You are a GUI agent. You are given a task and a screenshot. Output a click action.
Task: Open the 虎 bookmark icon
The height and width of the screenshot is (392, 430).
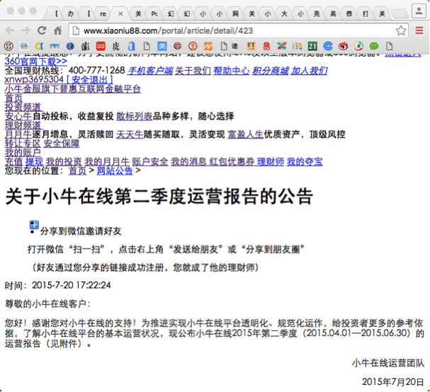tap(116, 46)
